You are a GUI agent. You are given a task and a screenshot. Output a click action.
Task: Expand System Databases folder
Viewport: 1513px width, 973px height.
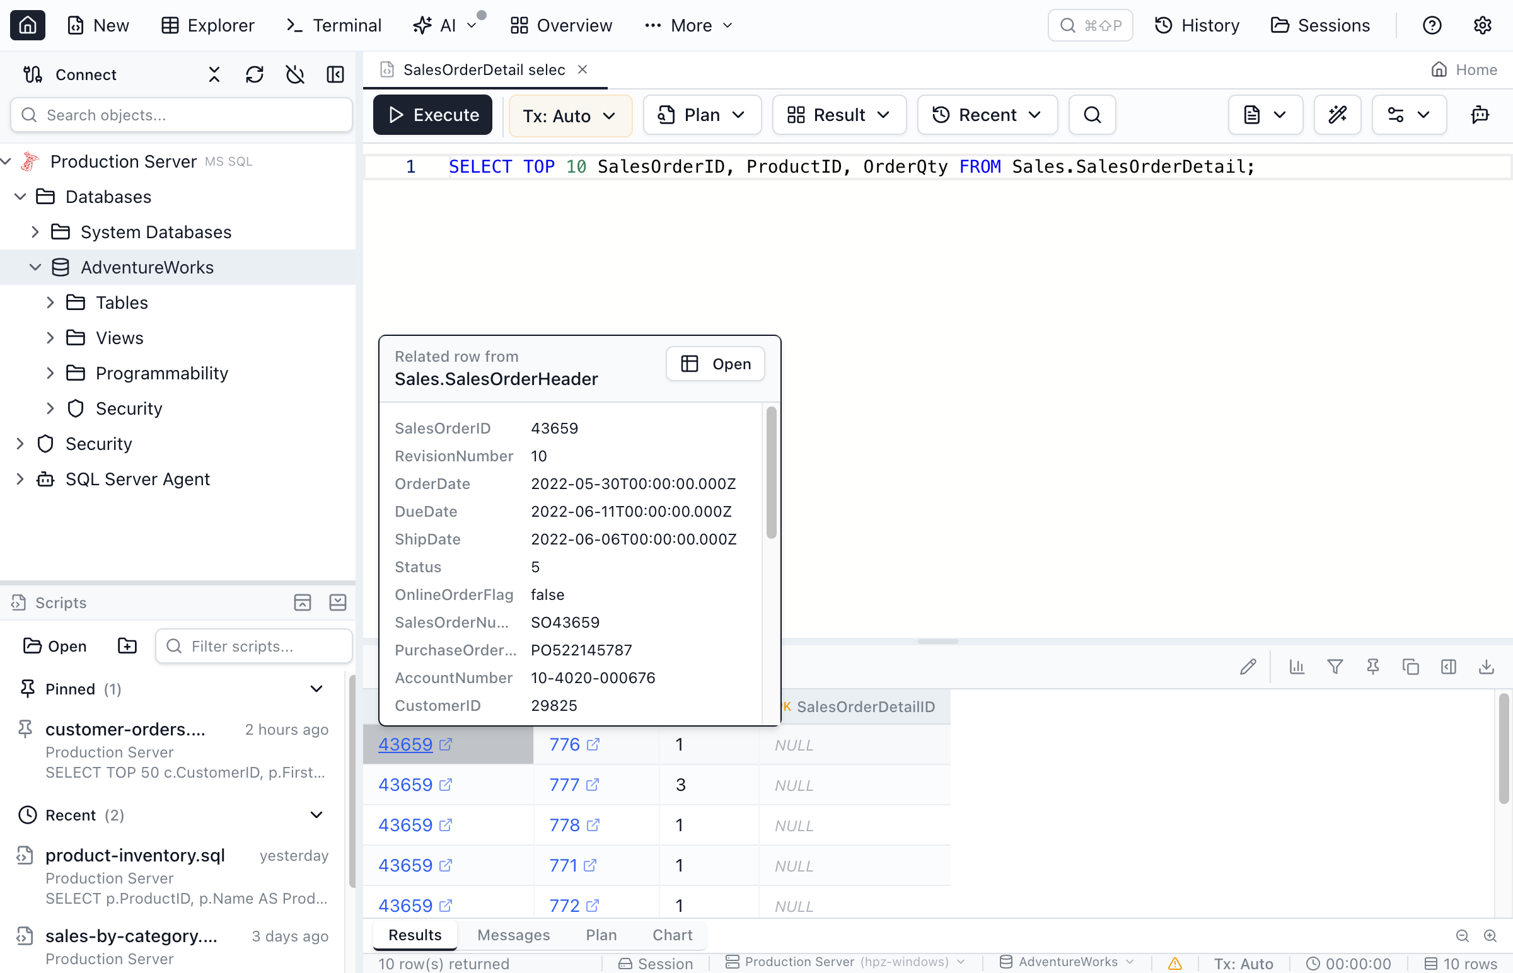coord(35,232)
